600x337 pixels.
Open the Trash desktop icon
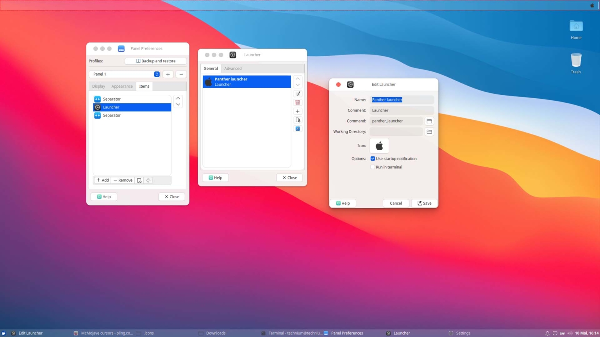pyautogui.click(x=576, y=61)
